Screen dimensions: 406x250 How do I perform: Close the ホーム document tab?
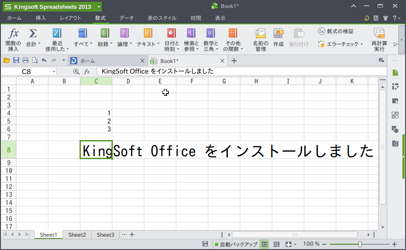[x=142, y=61]
